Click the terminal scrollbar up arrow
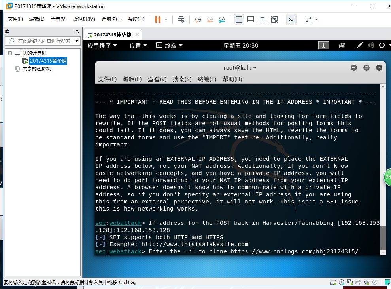The width and height of the screenshot is (391, 289). pyautogui.click(x=383, y=86)
